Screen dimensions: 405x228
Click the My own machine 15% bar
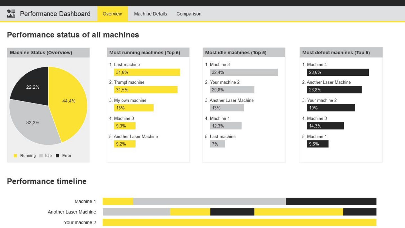click(x=134, y=108)
